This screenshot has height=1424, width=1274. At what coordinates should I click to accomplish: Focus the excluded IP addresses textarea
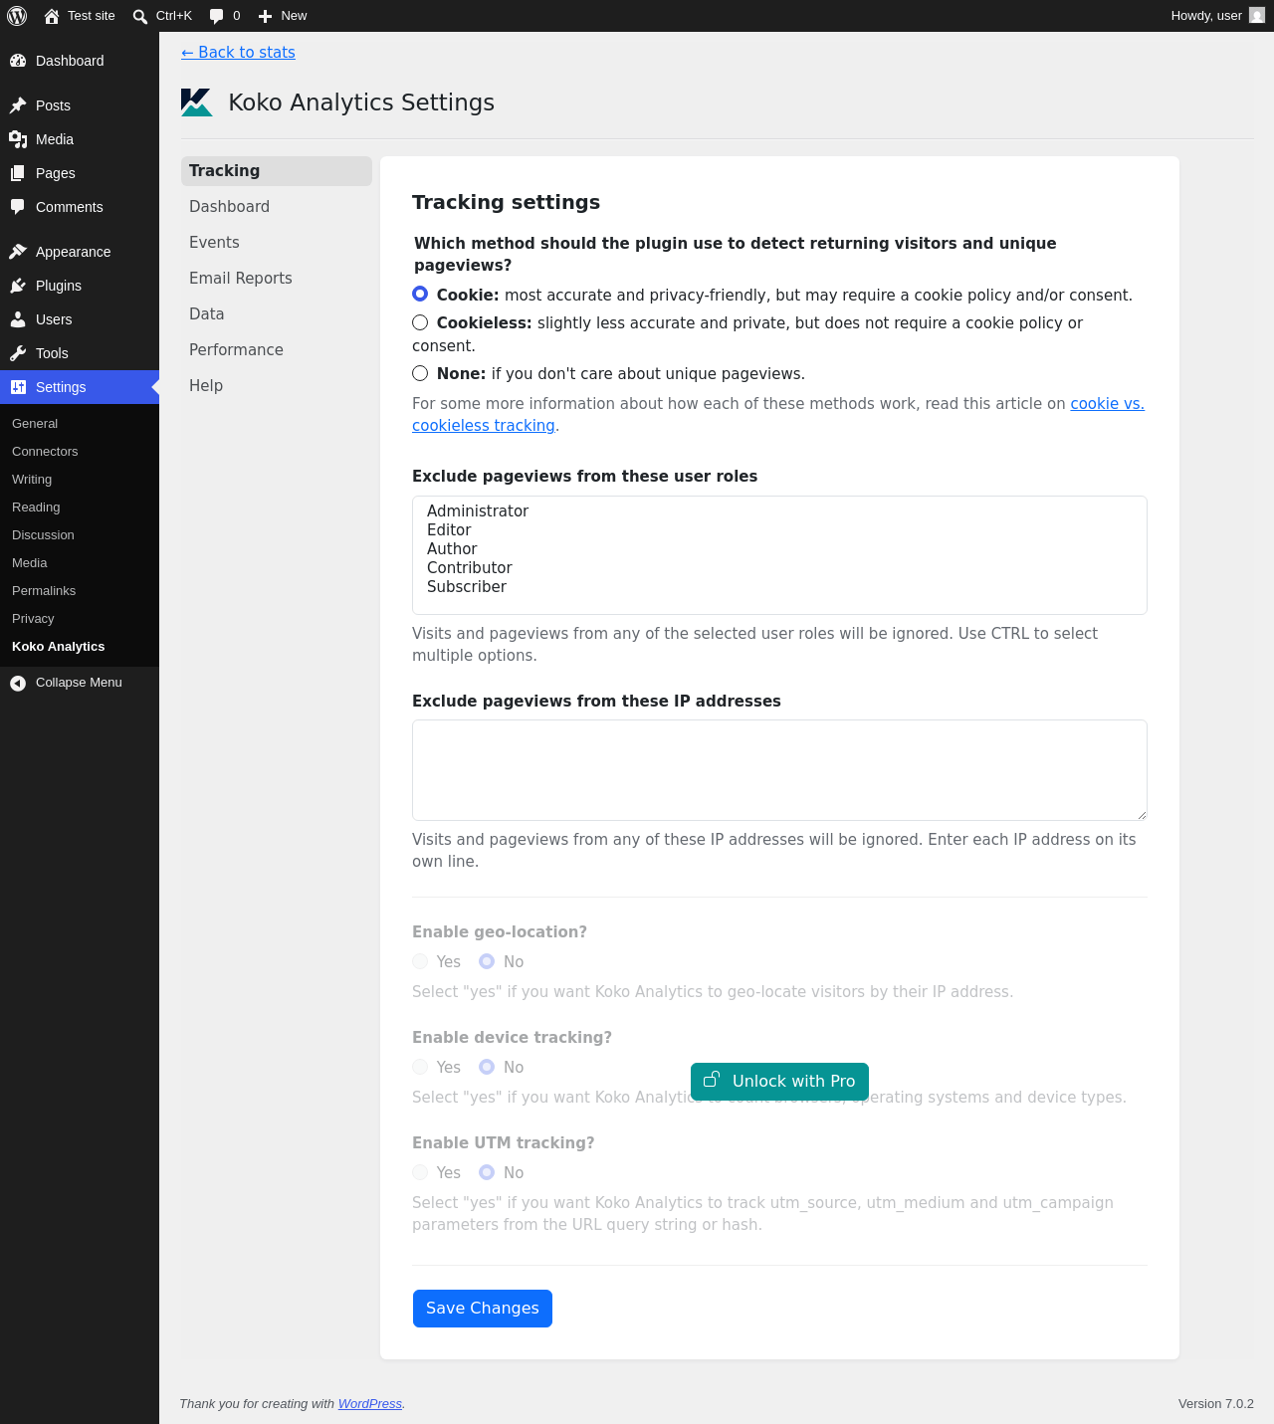779,770
